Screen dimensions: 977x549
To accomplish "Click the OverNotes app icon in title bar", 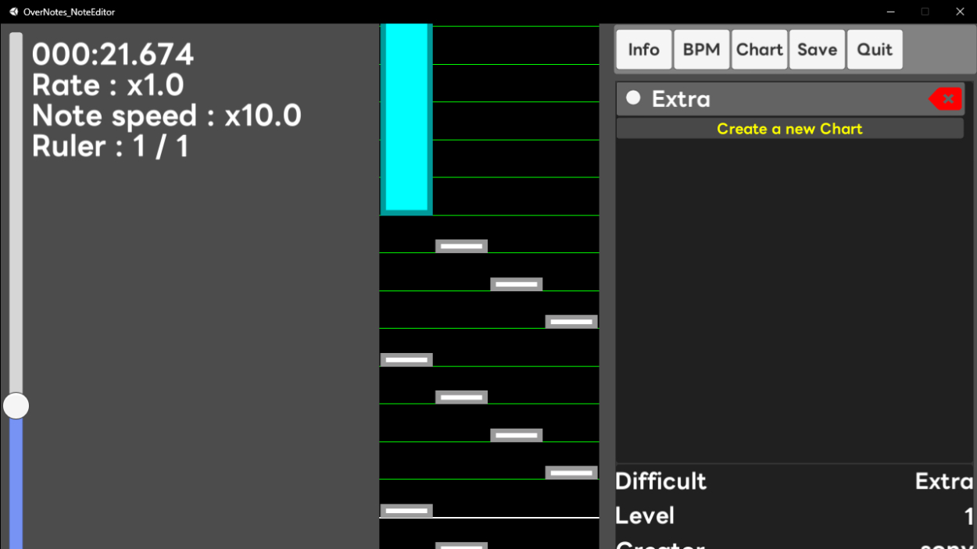I will [x=13, y=12].
